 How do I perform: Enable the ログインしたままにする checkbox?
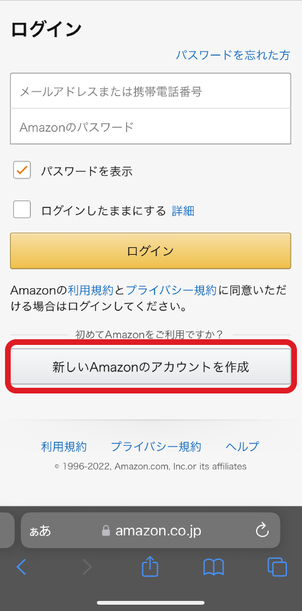point(22,209)
